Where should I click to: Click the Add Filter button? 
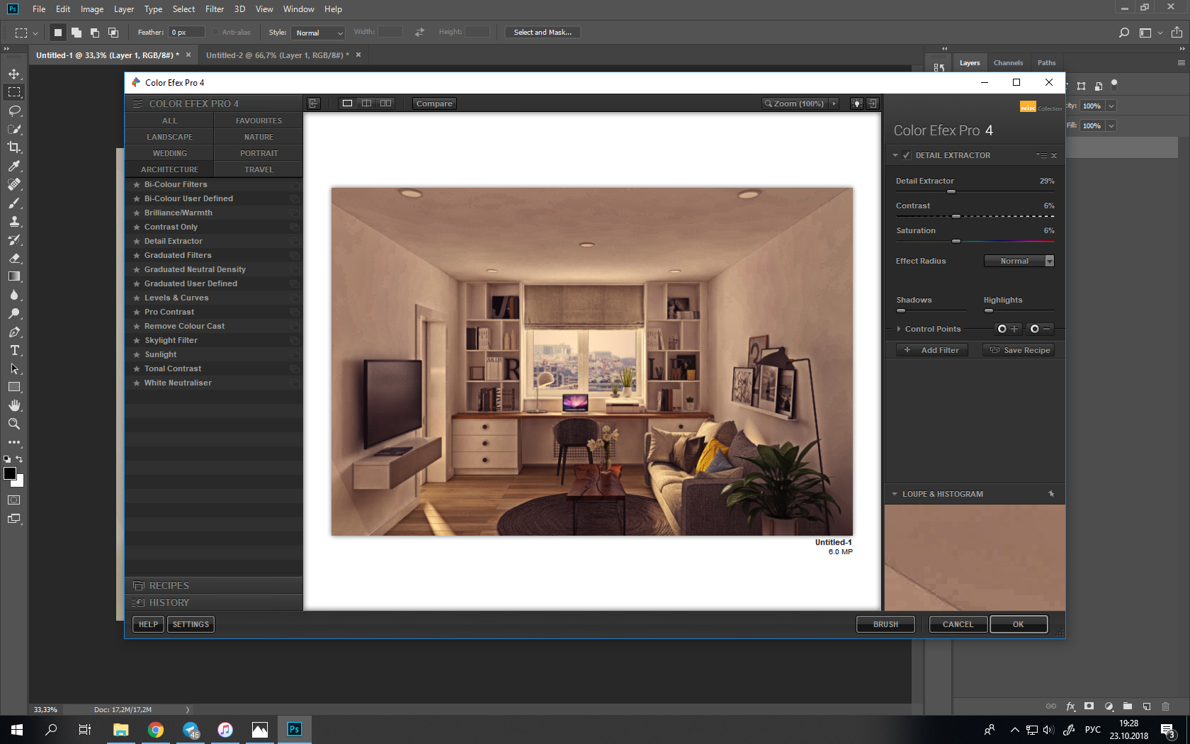pos(932,350)
